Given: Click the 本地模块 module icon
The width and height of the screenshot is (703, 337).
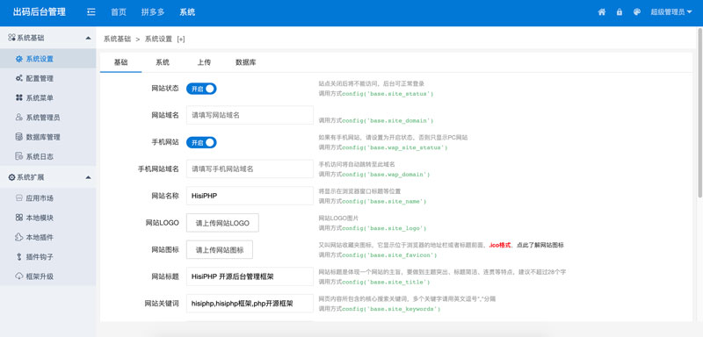Looking at the screenshot, I should pyautogui.click(x=18, y=218).
